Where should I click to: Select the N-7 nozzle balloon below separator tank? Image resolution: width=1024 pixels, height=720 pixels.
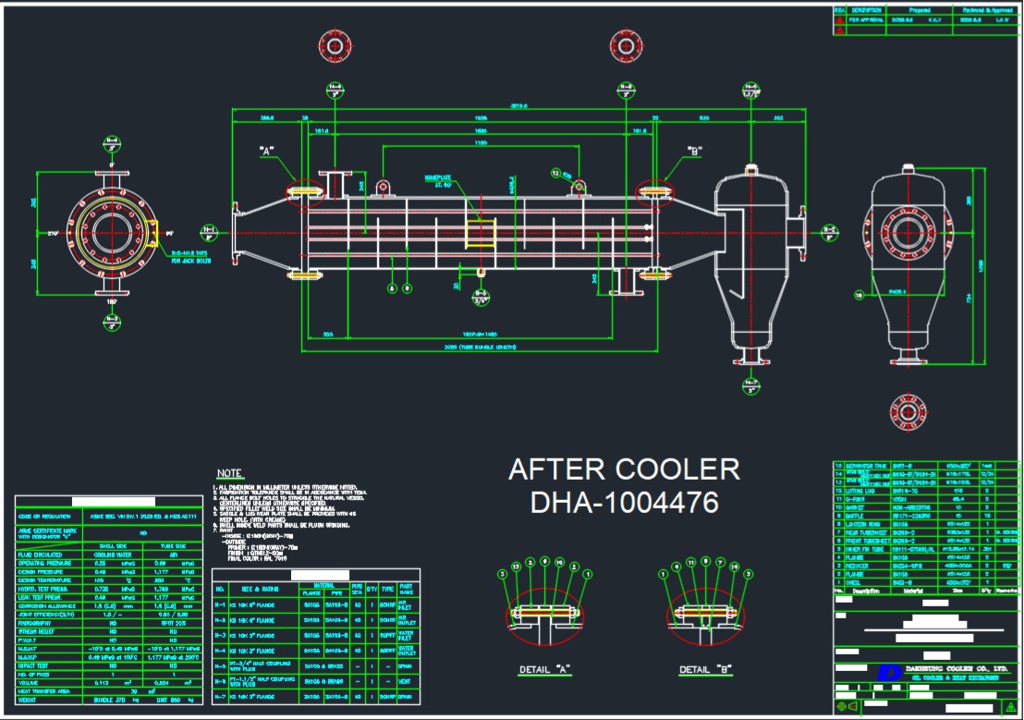(751, 385)
